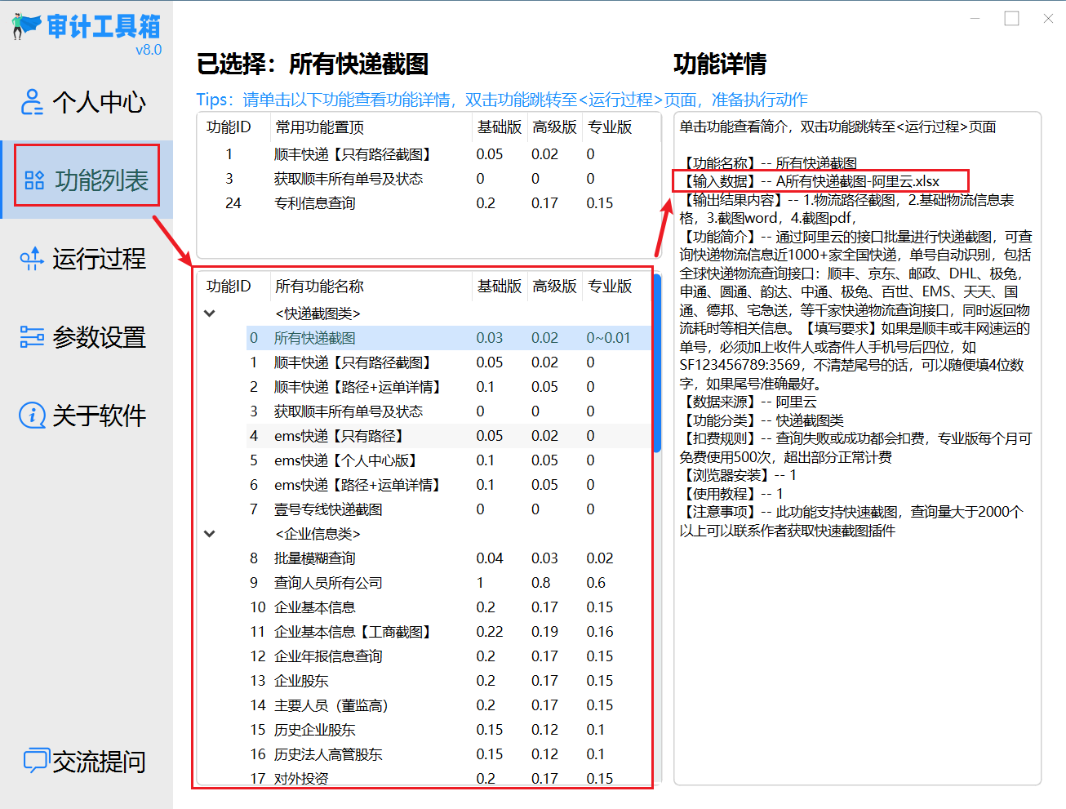Click the info icon next to 关于软件
1066x809 pixels.
[33, 415]
